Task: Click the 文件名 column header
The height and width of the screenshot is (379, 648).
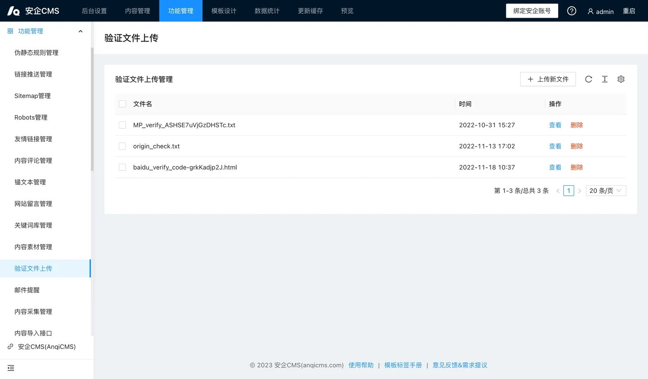Action: click(x=143, y=104)
